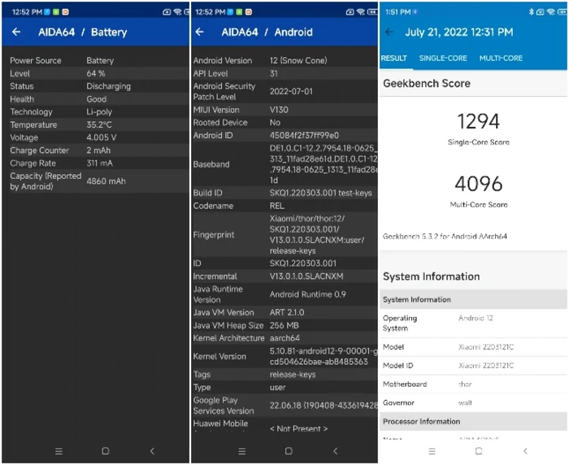The width and height of the screenshot is (569, 465).
Task: Select the Temperature row in Battery list
Action: point(94,125)
